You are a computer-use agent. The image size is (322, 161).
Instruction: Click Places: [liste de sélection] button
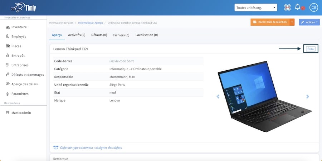click(270, 22)
